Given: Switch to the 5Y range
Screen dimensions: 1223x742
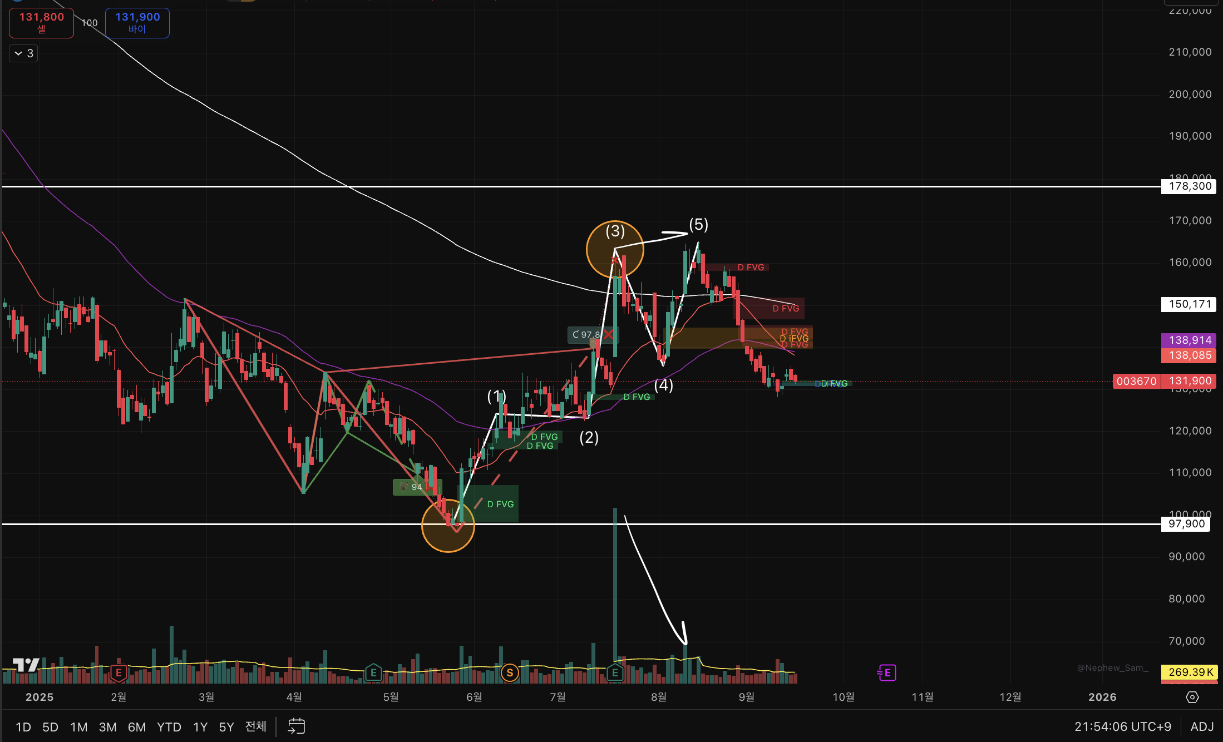Looking at the screenshot, I should [226, 727].
